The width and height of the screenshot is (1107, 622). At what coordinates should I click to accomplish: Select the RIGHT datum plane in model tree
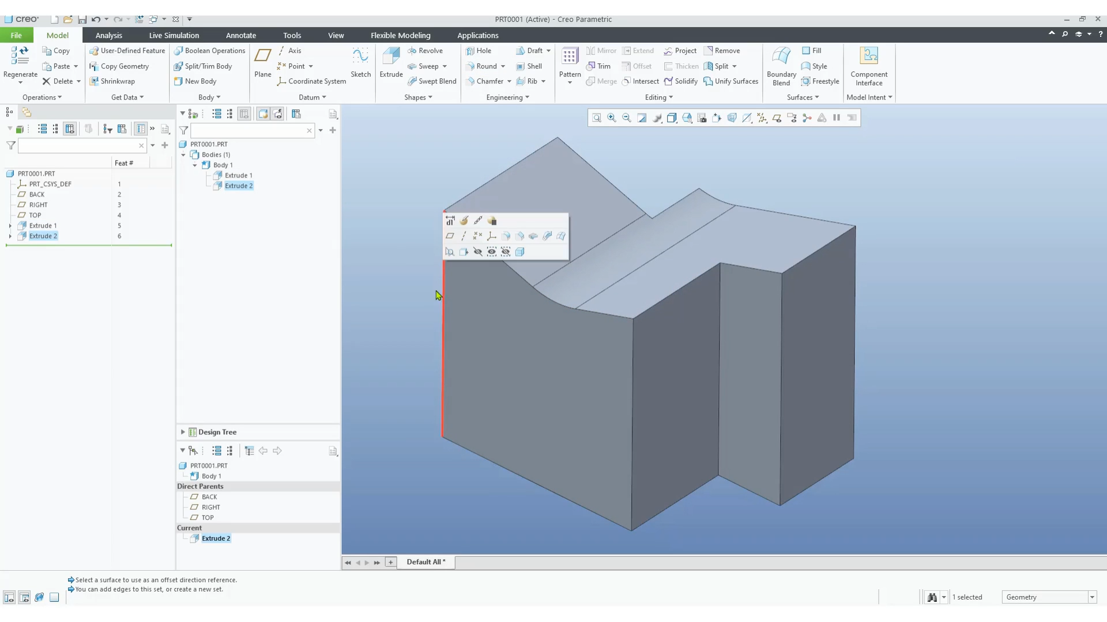click(38, 205)
